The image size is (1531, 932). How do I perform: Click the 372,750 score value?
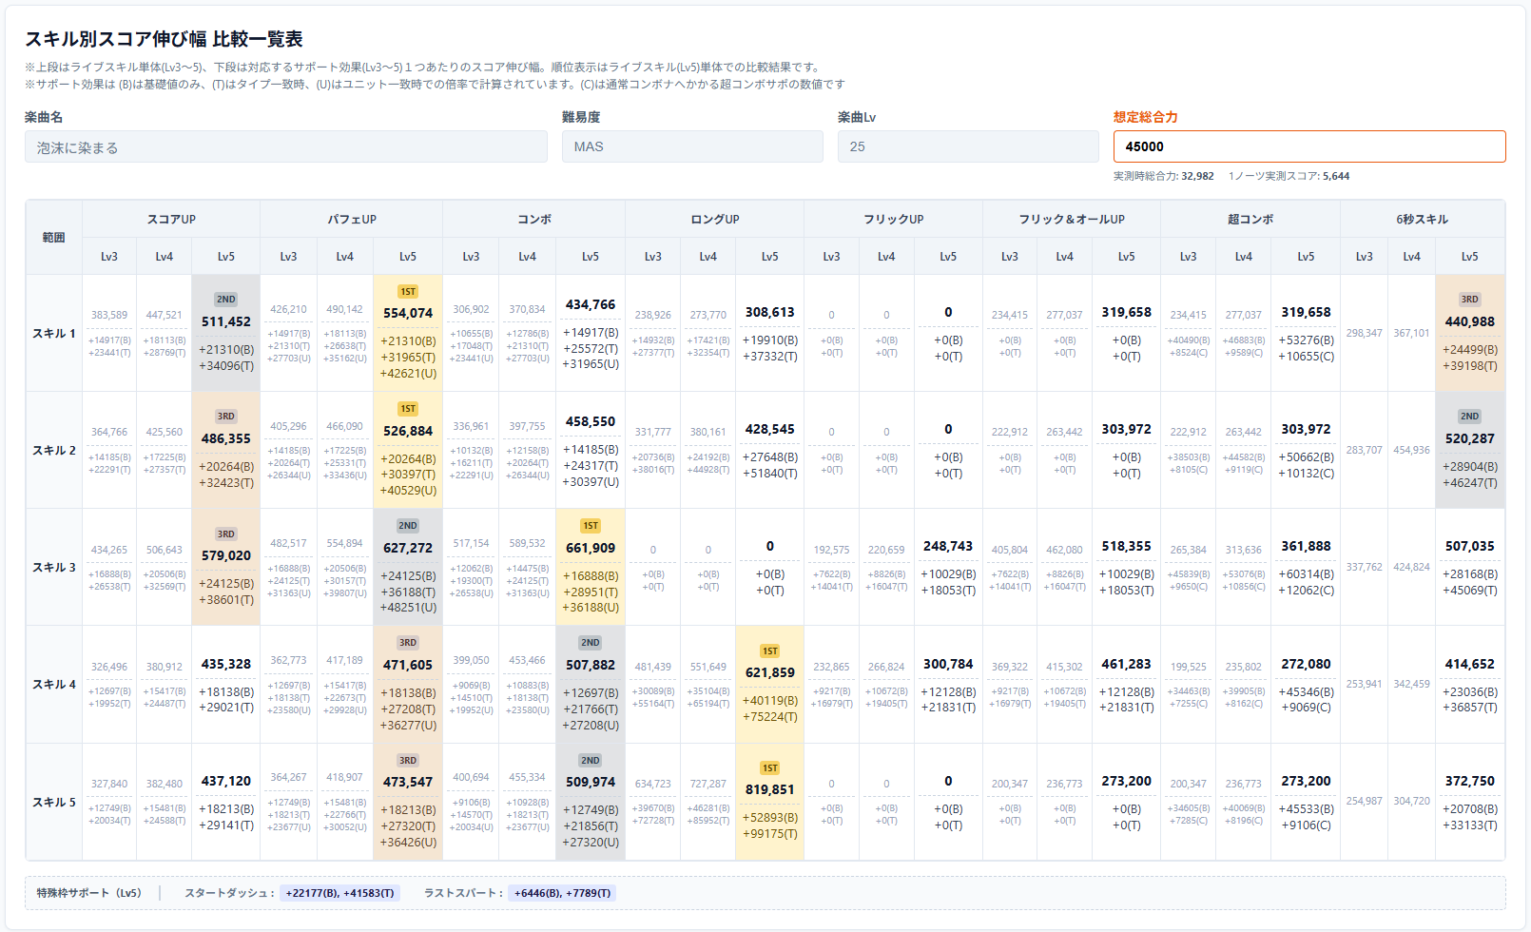(1470, 781)
